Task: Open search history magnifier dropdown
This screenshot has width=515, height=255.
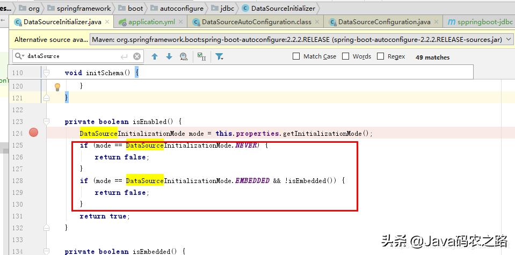Action: [19, 56]
